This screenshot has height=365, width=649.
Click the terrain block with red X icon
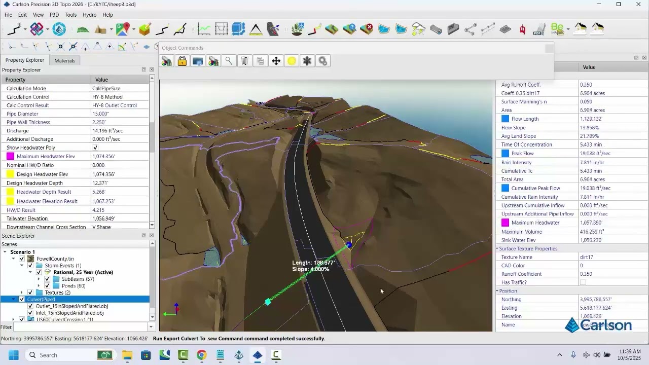367,29
